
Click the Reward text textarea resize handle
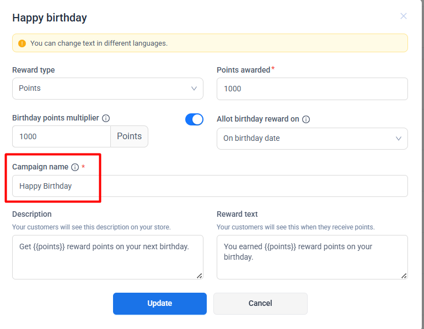click(x=404, y=275)
